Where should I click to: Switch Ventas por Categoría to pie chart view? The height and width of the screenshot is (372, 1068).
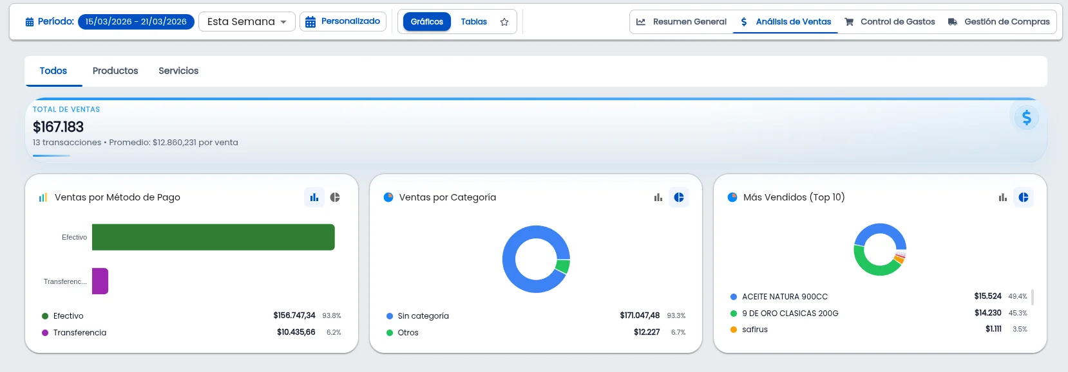[679, 197]
